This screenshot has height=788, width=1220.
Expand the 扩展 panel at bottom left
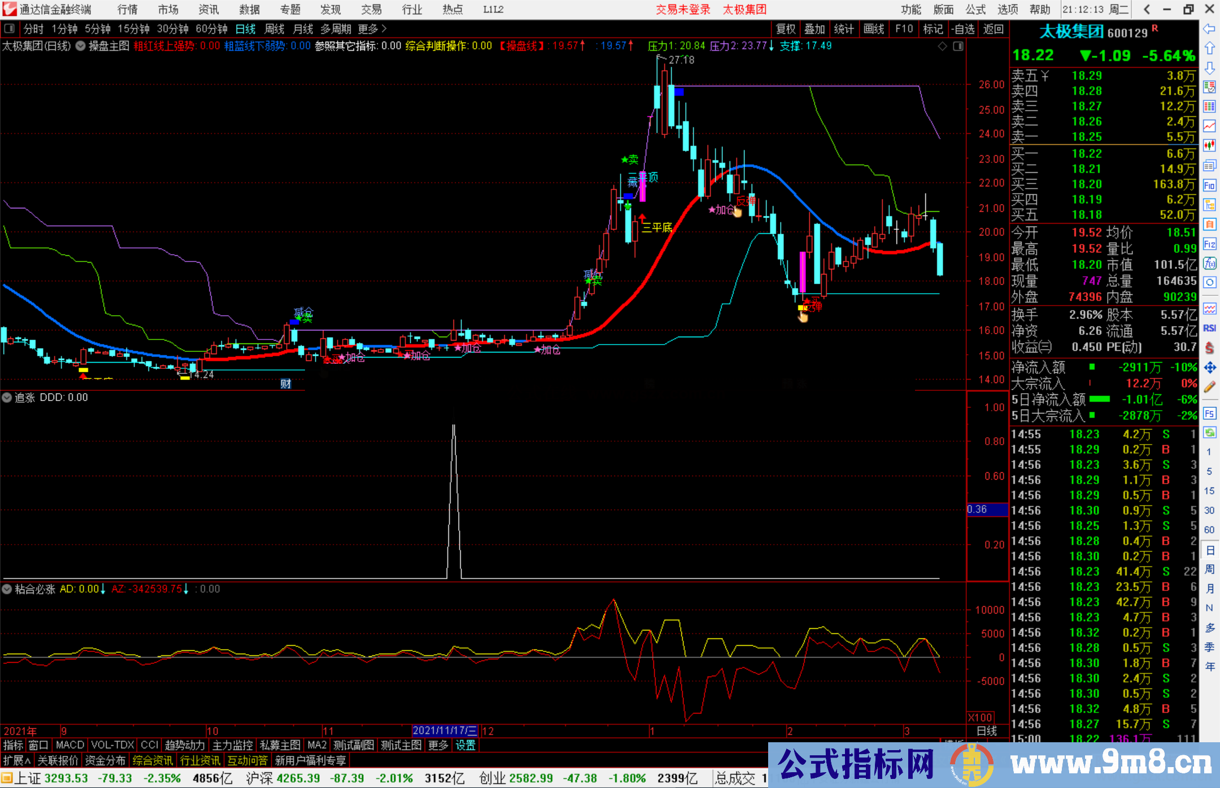point(16,760)
